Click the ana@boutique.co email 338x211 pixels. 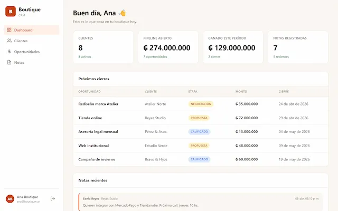28,202
